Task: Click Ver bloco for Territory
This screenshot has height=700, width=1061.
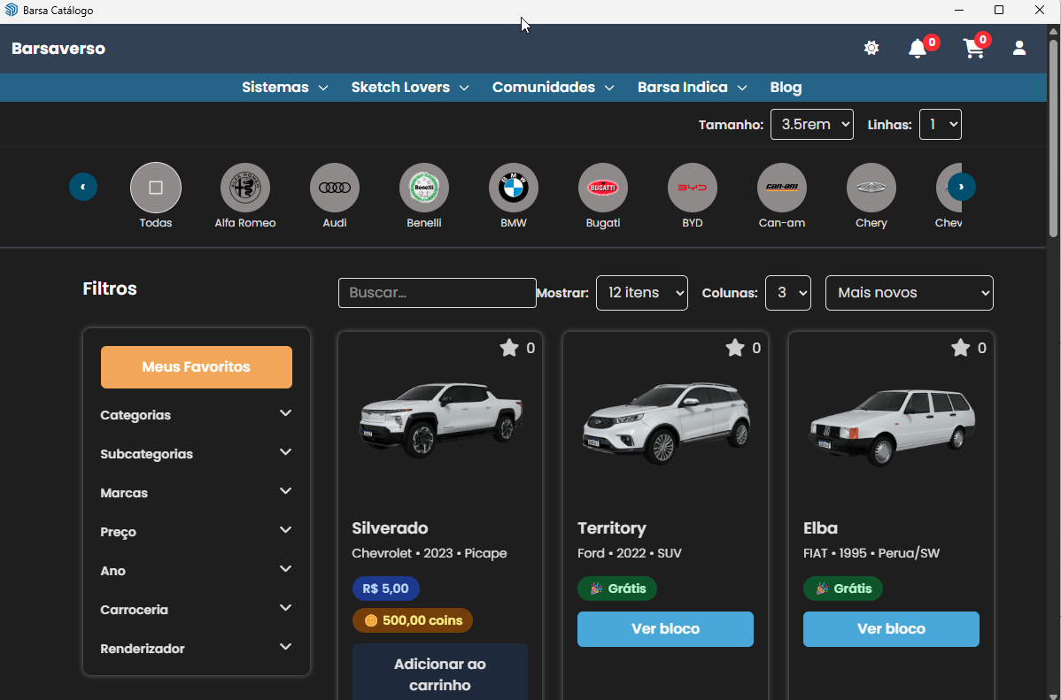Action: click(665, 629)
